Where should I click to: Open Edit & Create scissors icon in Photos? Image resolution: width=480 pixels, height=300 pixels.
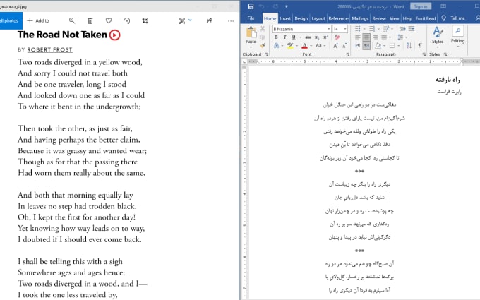click(x=182, y=20)
